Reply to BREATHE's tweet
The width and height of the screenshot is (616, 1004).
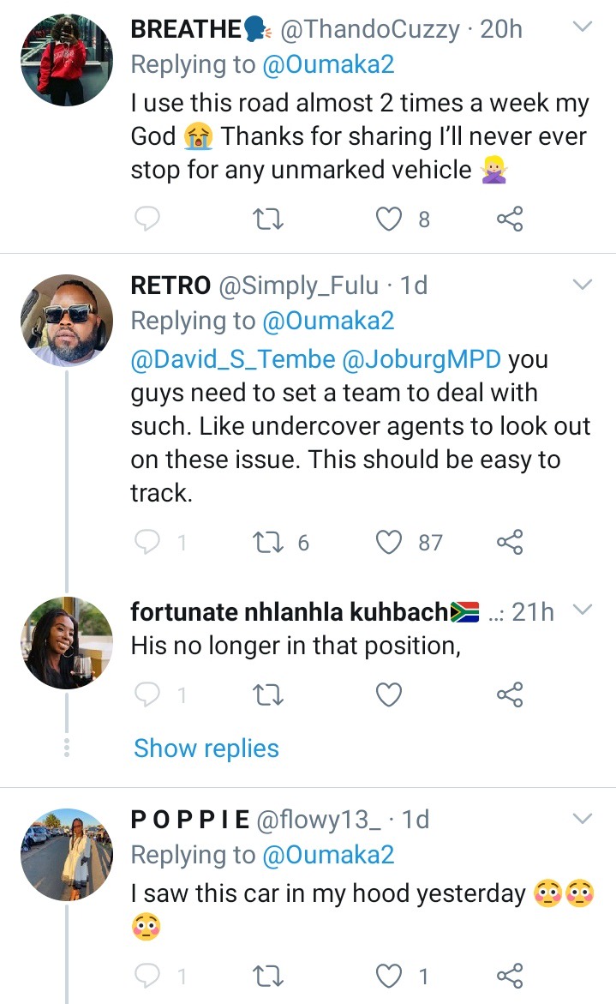[x=148, y=219]
